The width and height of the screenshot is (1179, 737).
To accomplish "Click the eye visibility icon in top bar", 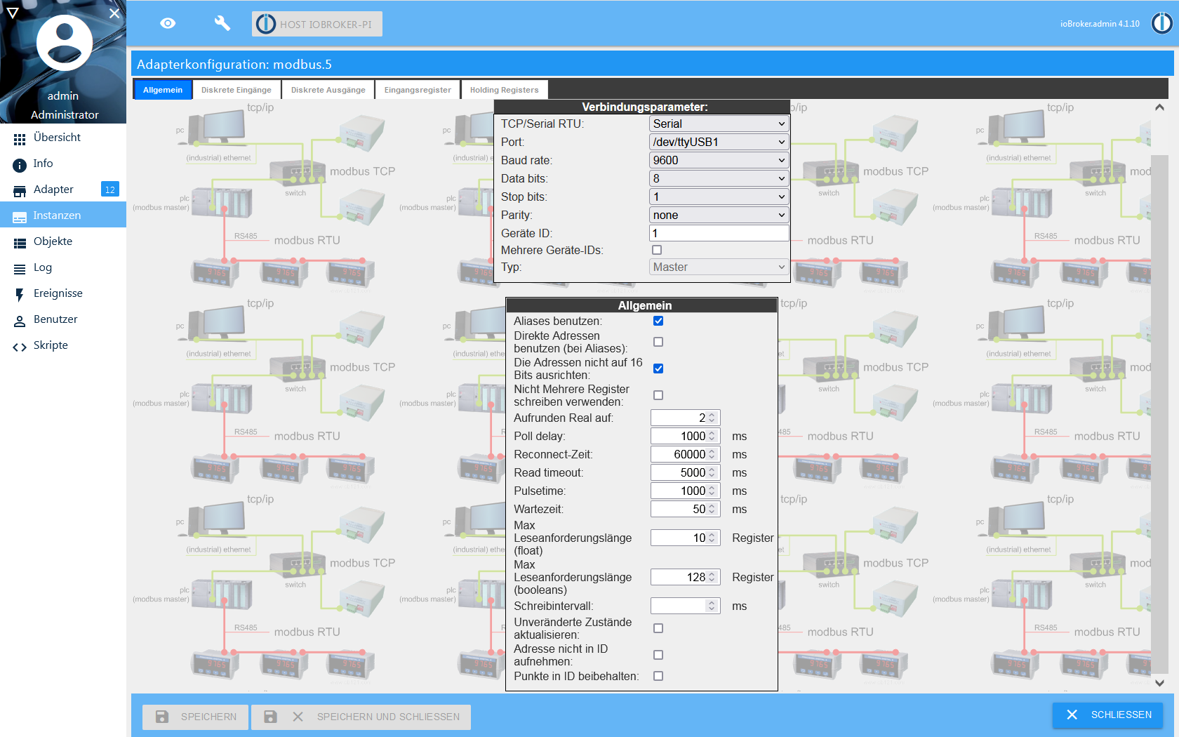I will [168, 23].
